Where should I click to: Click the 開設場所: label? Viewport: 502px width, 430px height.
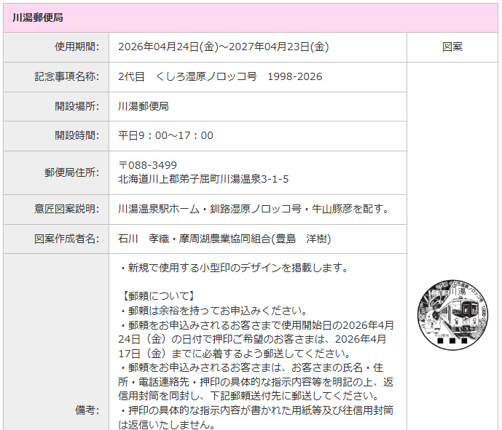pyautogui.click(x=77, y=106)
